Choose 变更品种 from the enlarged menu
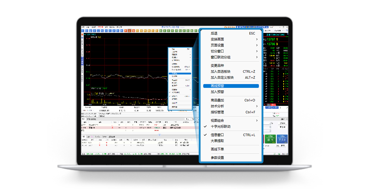Screen dimensions: 370x189 [231, 66]
